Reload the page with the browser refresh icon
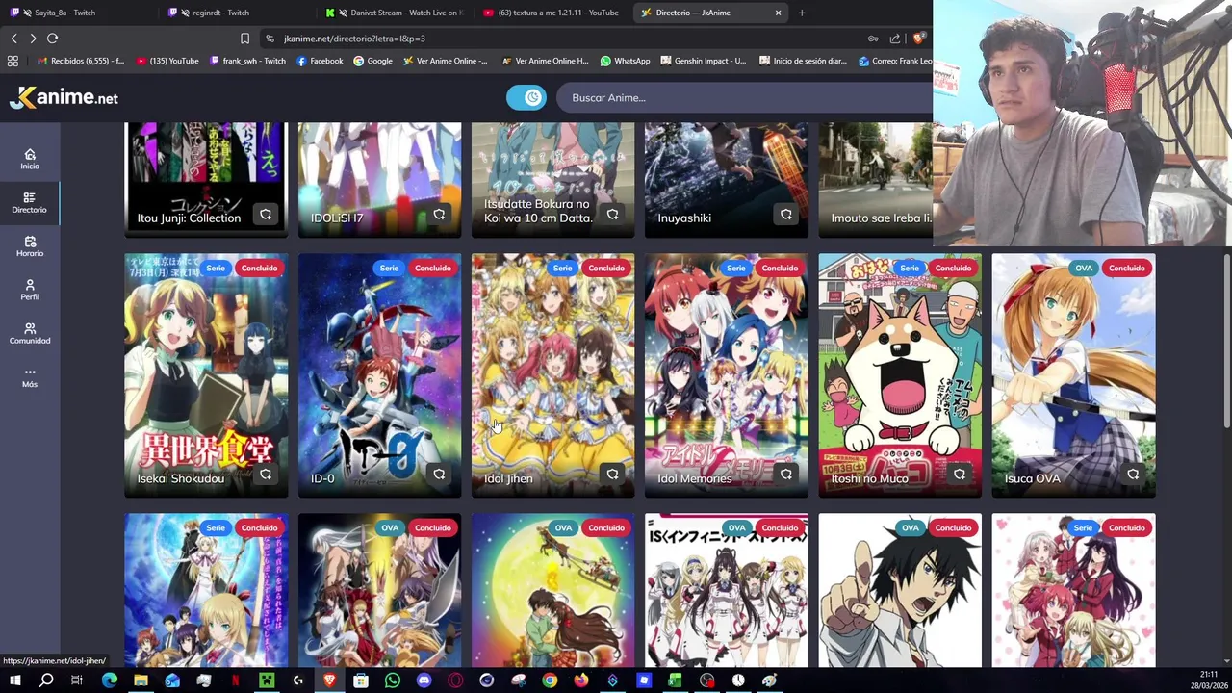1232x693 pixels. (52, 38)
